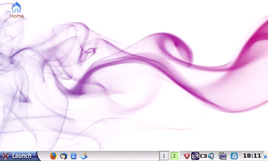
Task: Click the blue arrow at the panel's edge
Action: pyautogui.click(x=266, y=156)
